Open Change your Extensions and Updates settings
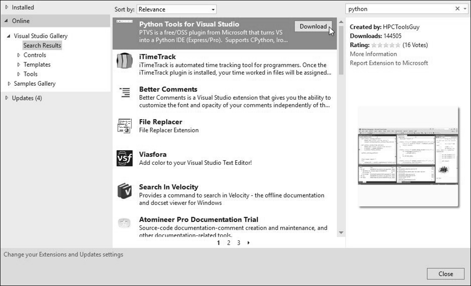This screenshot has height=286, width=471. coord(63,255)
